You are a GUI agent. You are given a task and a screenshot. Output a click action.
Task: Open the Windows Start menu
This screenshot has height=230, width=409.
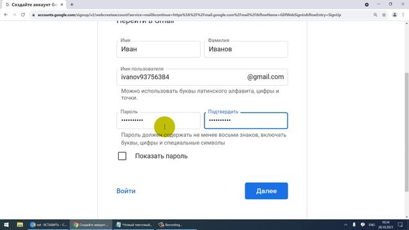(6, 224)
